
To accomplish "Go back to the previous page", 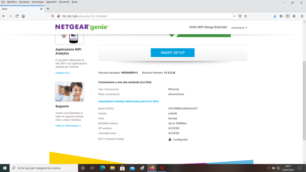I will 4,16.
